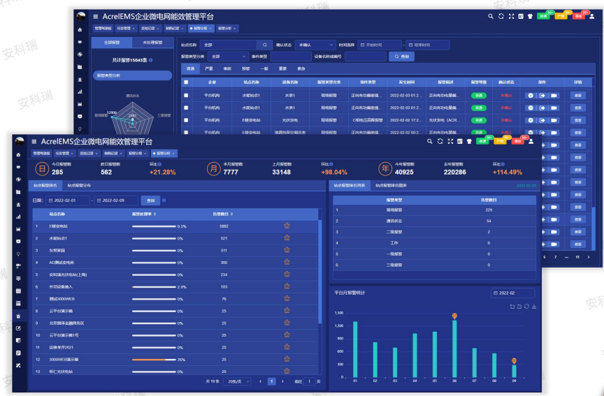604x396 pixels.
Task: Click the save-as-image download icon above the bar chart
Action: click(534, 307)
